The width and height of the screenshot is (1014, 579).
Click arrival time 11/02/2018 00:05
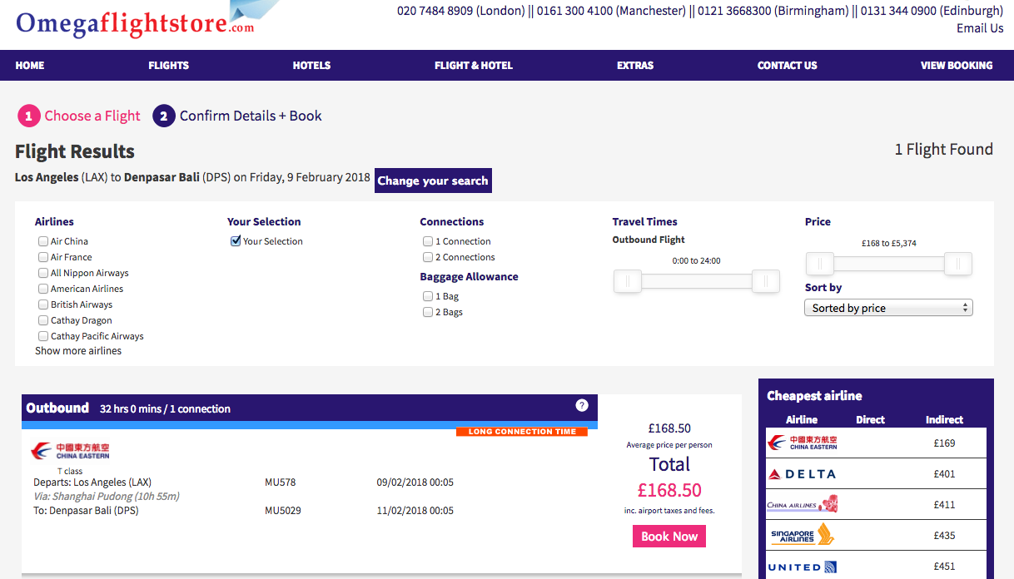coord(415,511)
